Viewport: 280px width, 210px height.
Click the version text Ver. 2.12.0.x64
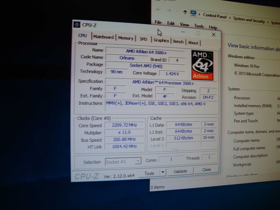coord(119,176)
